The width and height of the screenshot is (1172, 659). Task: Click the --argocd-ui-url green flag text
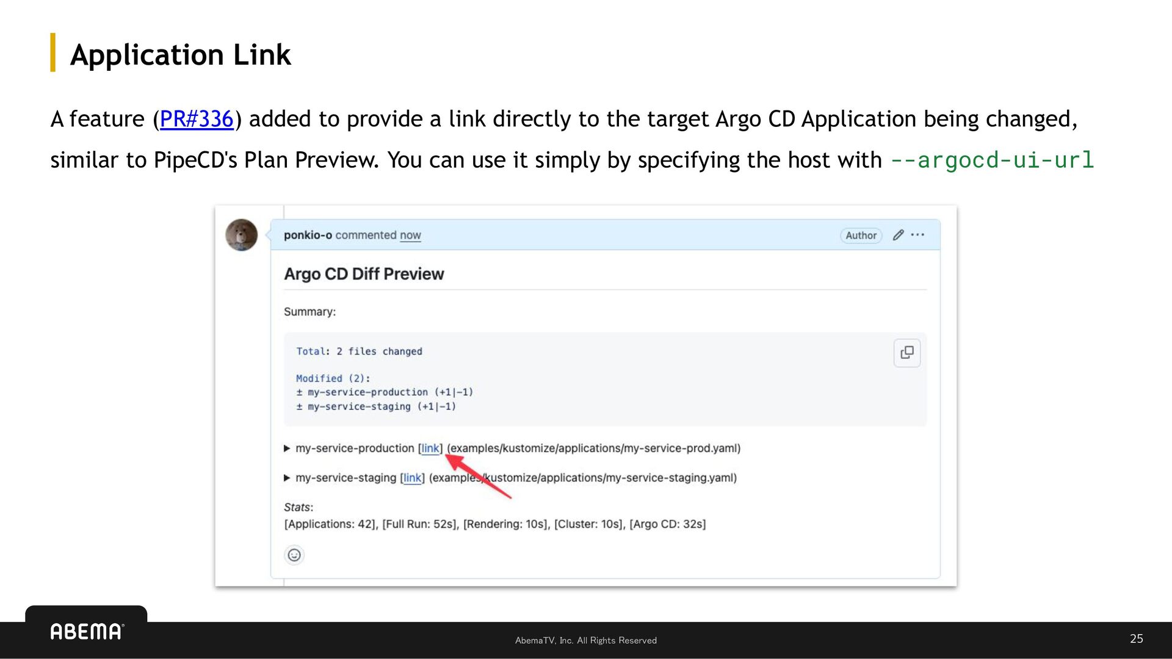992,160
